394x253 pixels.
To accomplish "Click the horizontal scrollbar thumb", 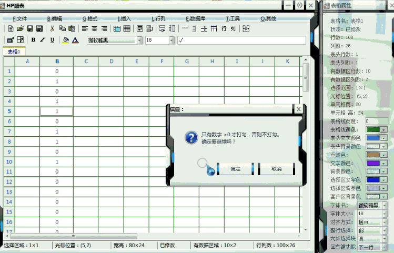I will point(74,236).
